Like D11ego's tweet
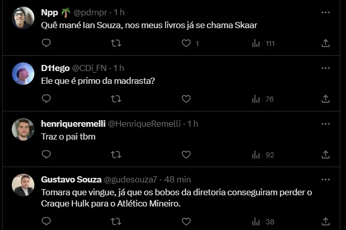Screen dimensions: 346x230 187,99
